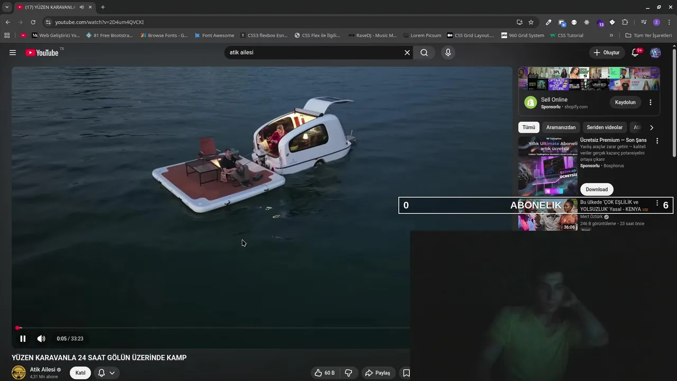Select the Tümü filter chip
677x381 pixels.
(x=529, y=128)
